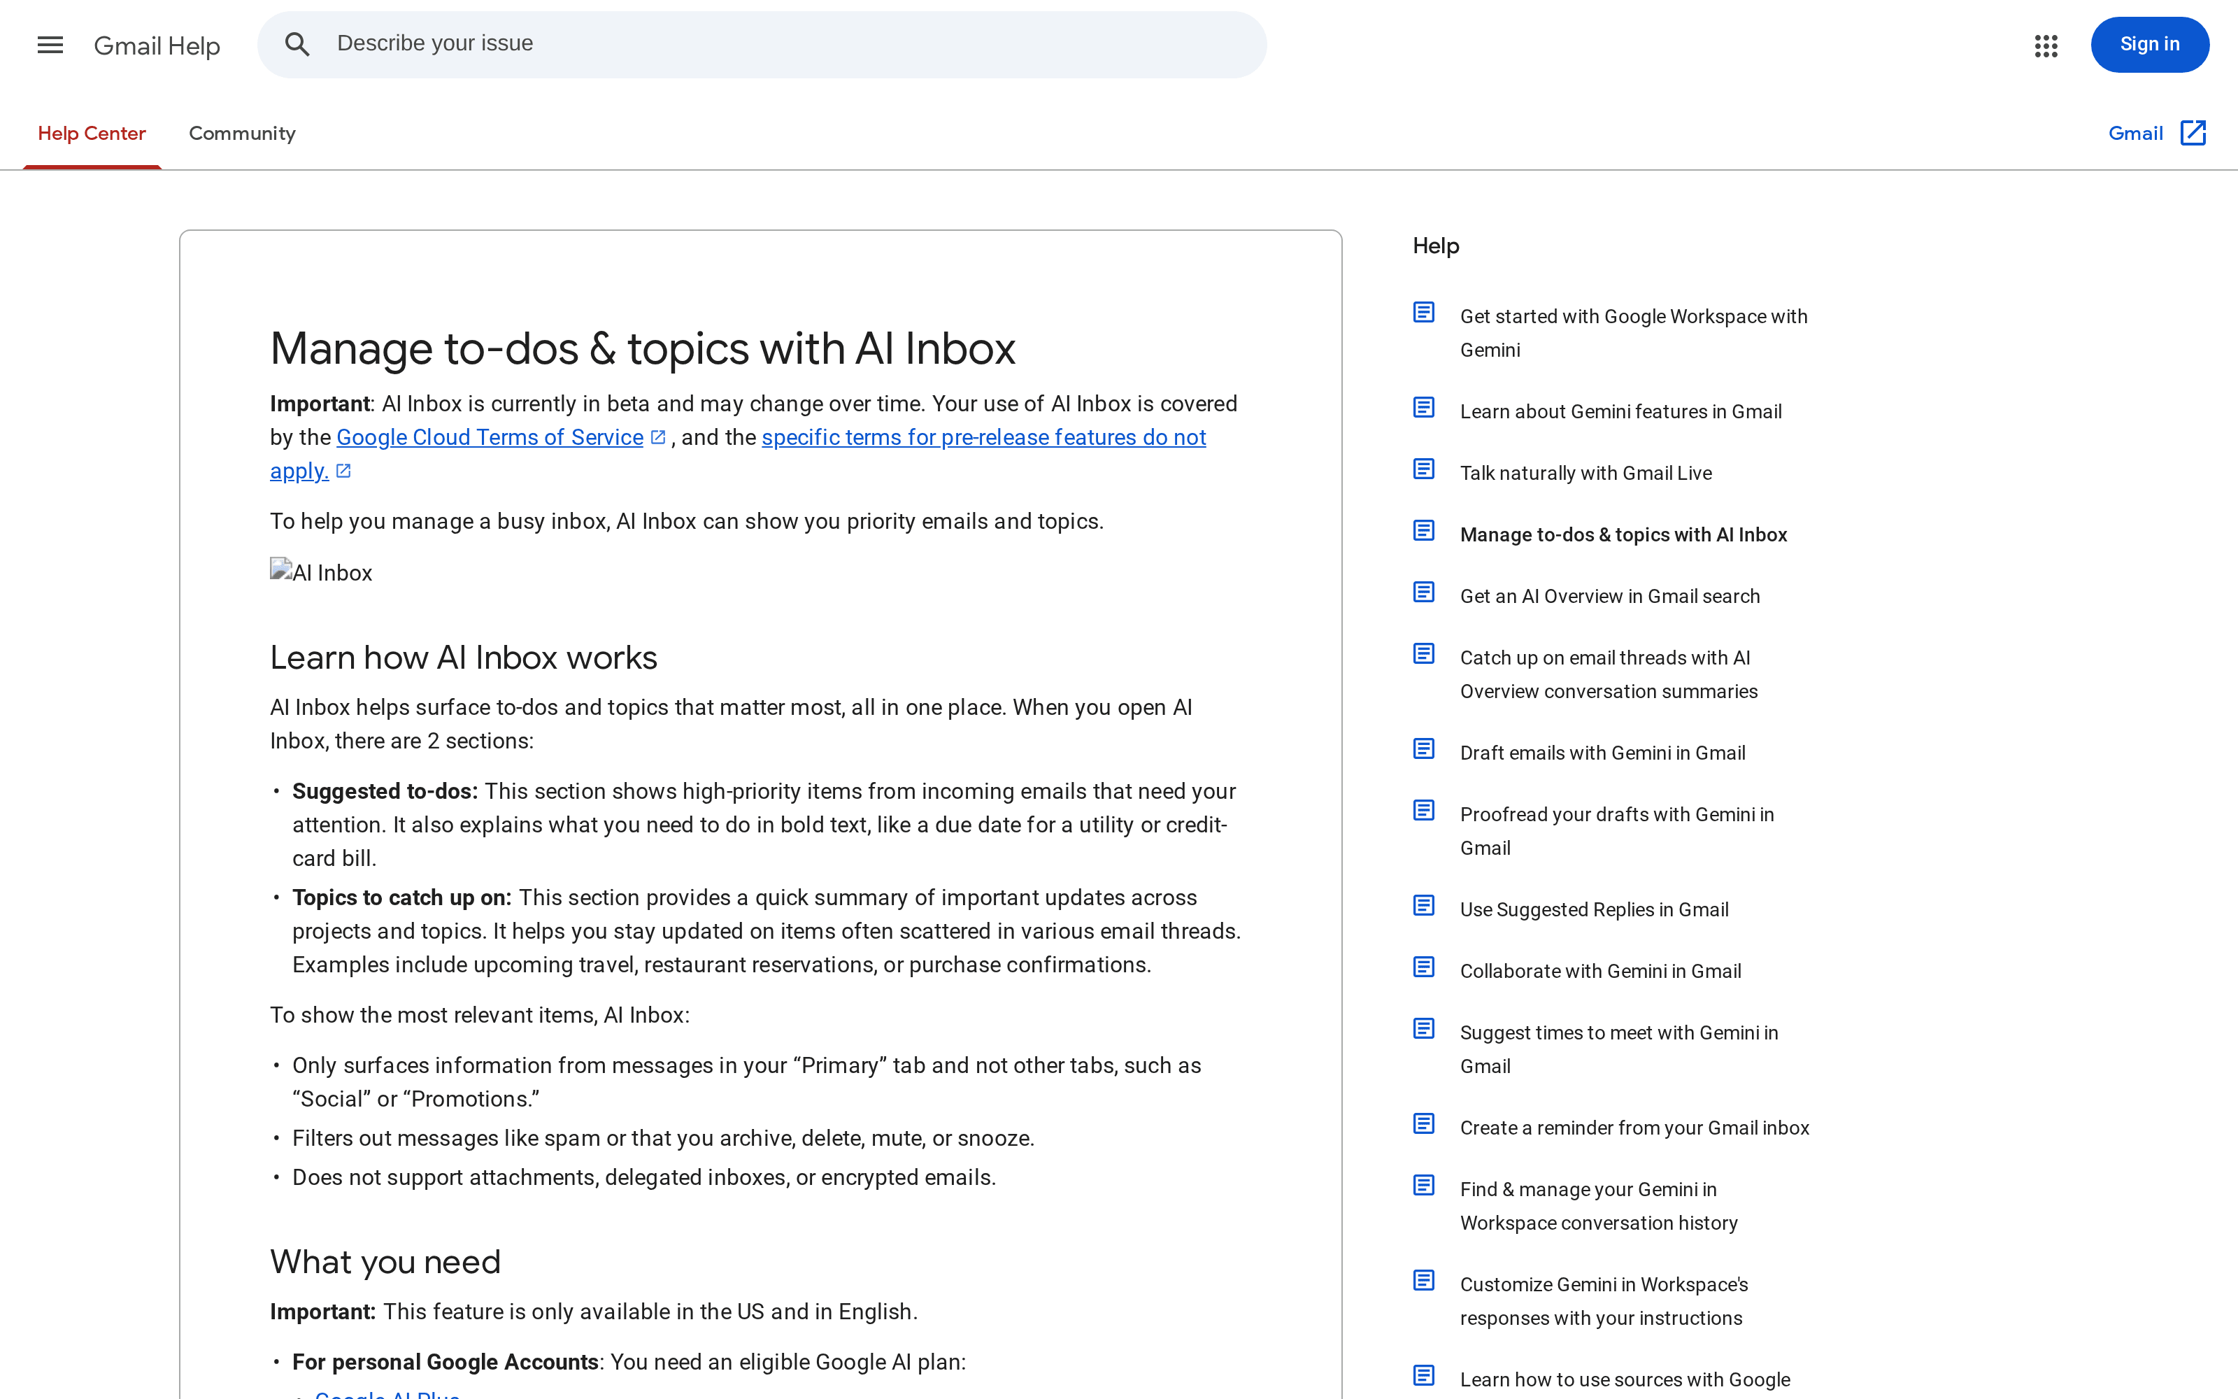Image resolution: width=2238 pixels, height=1399 pixels.
Task: Click article icon beside Catch up on email threads
Action: [1424, 654]
